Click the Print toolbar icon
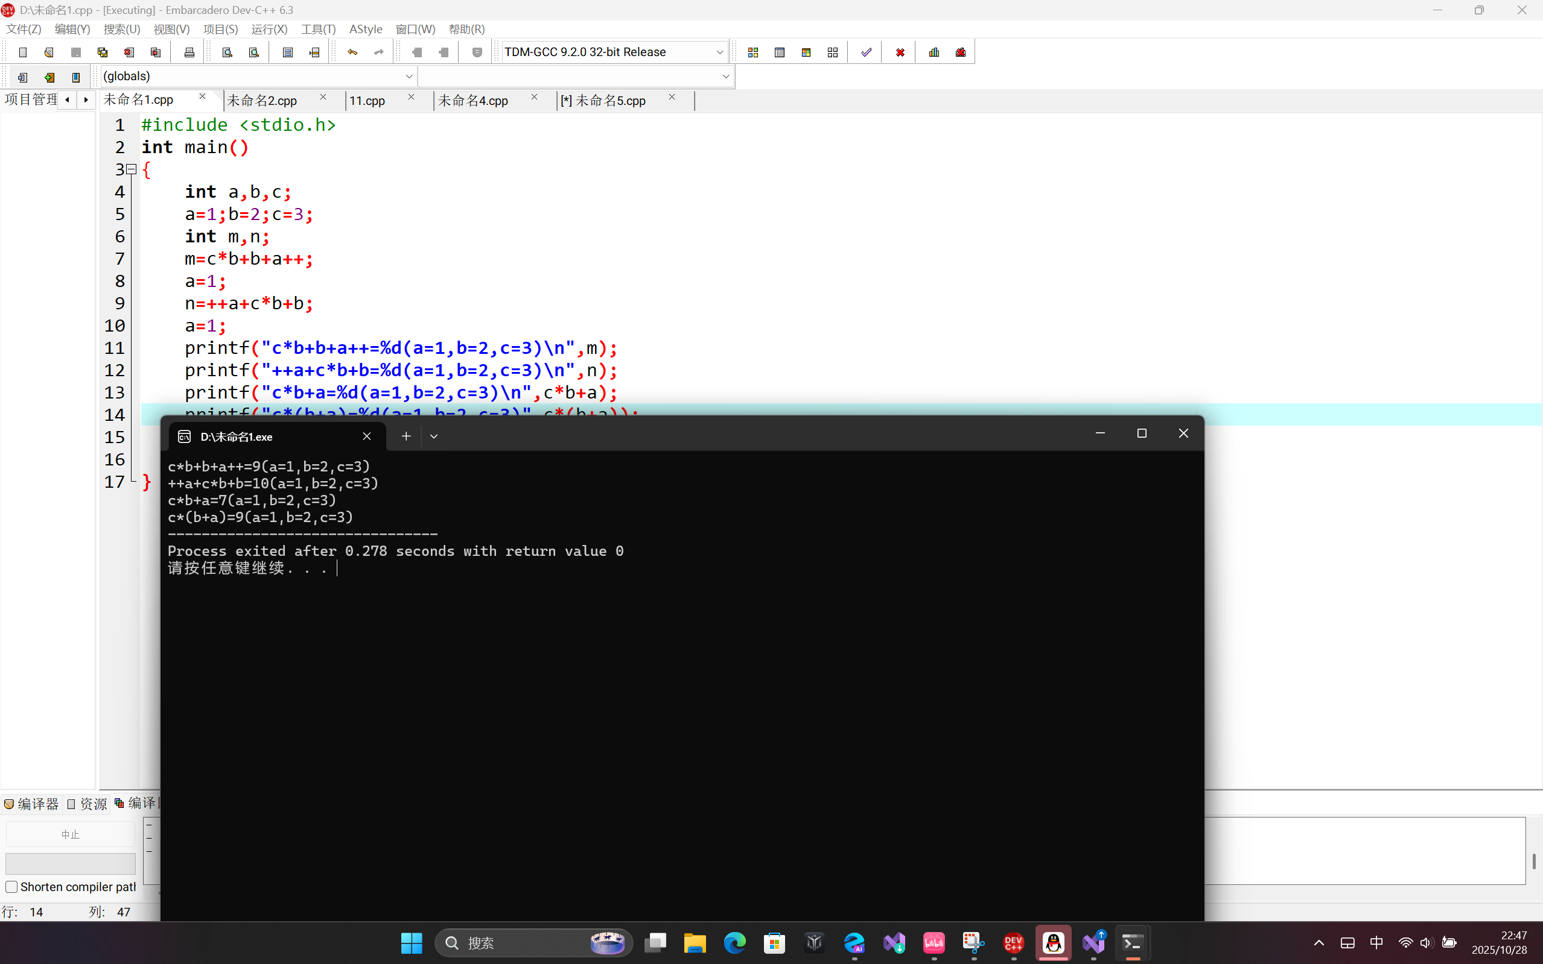Image resolution: width=1543 pixels, height=964 pixels. pos(189,52)
